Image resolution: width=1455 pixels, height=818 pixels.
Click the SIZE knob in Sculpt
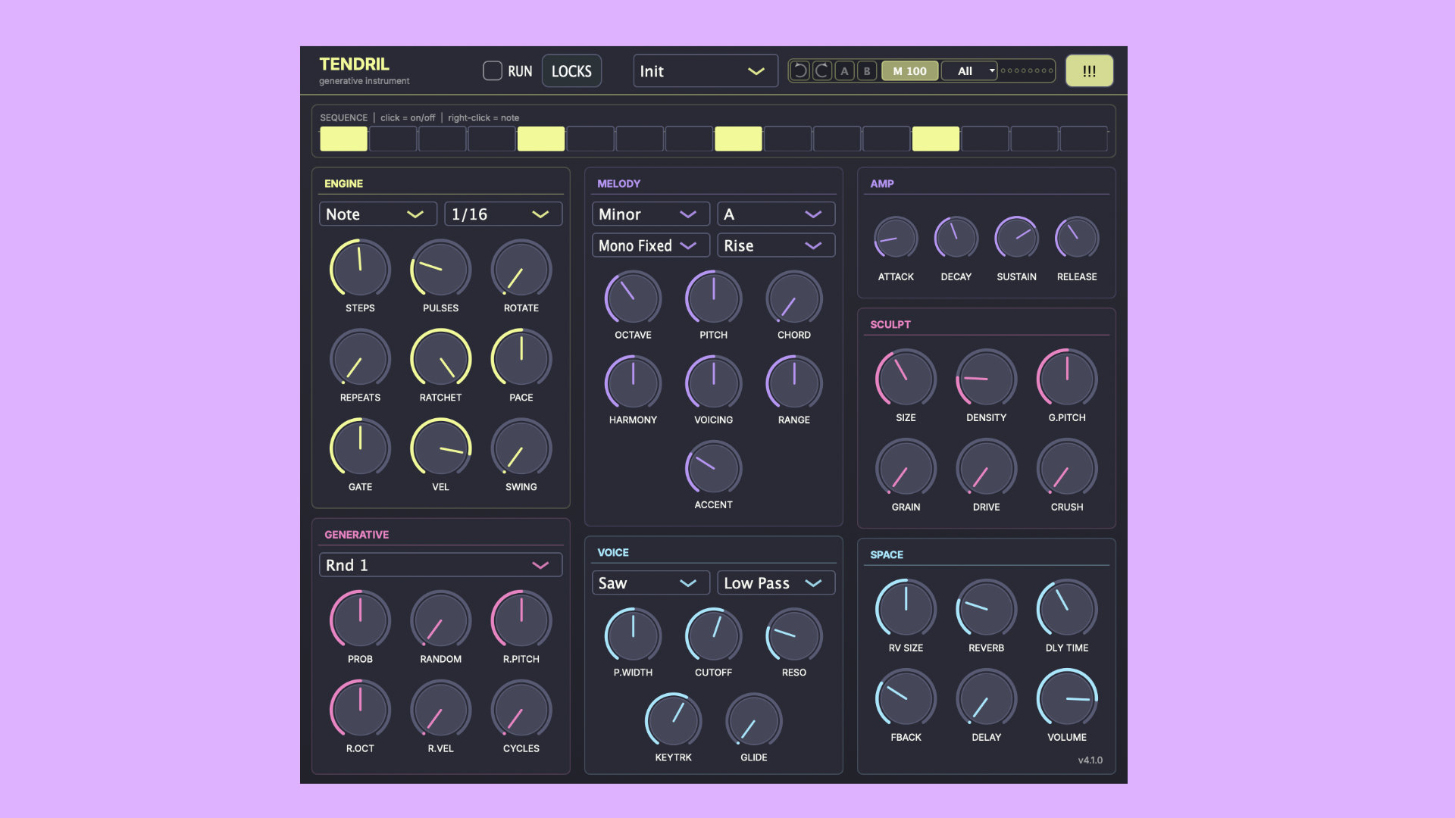[906, 378]
